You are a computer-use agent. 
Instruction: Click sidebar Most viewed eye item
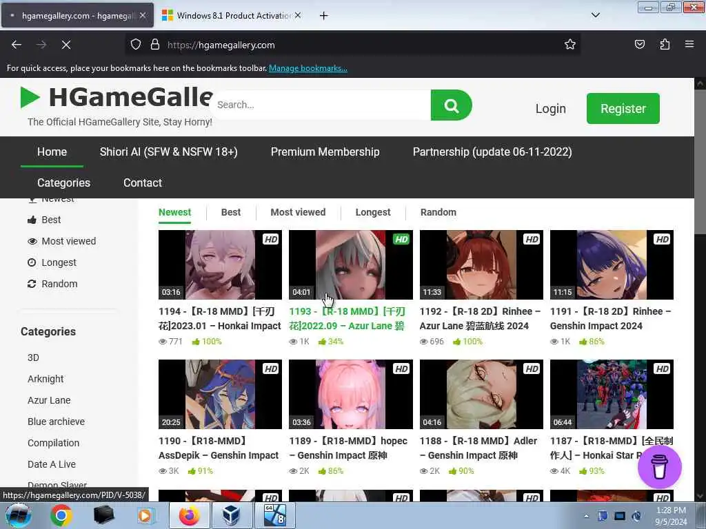pyautogui.click(x=61, y=242)
